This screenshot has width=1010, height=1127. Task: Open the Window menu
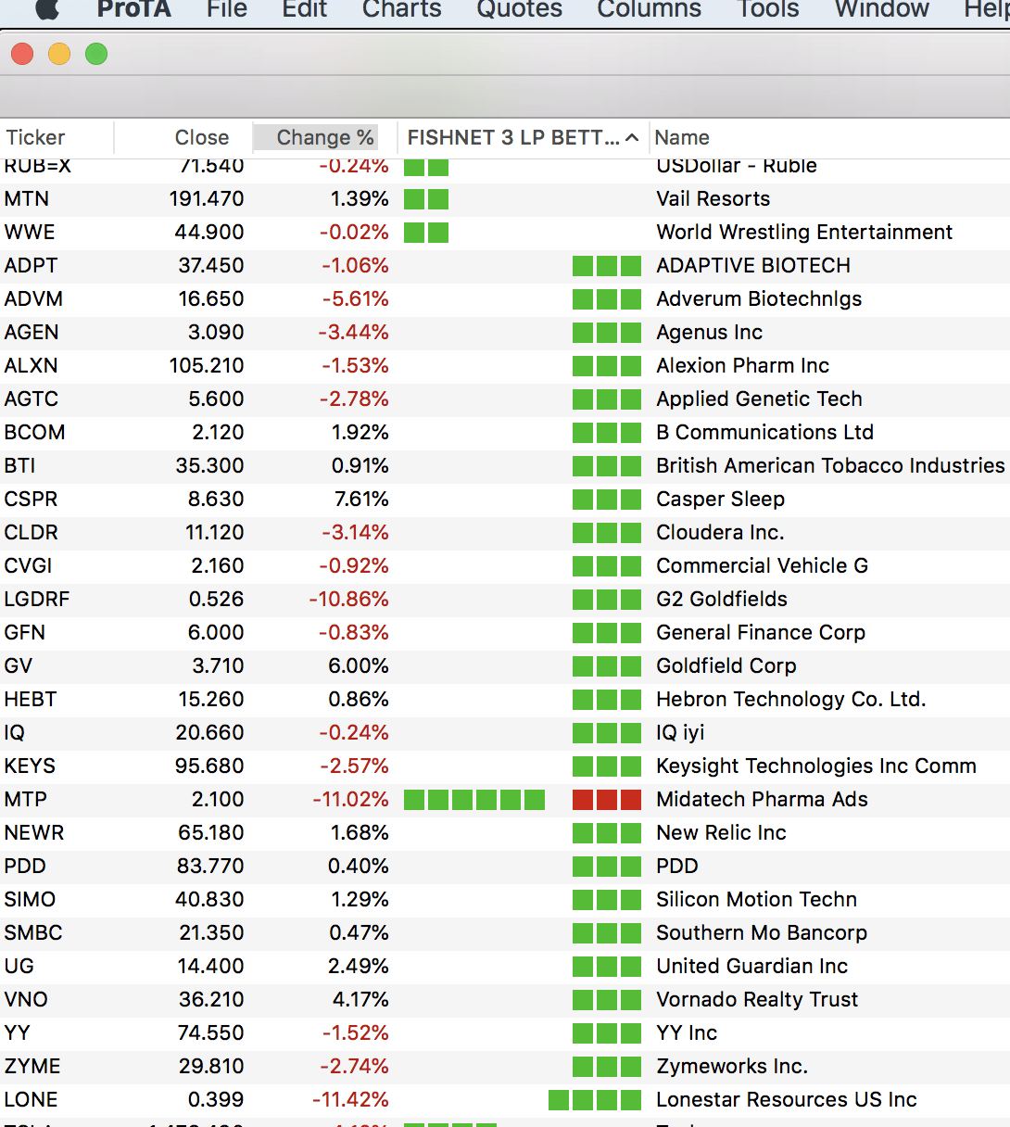(x=881, y=9)
